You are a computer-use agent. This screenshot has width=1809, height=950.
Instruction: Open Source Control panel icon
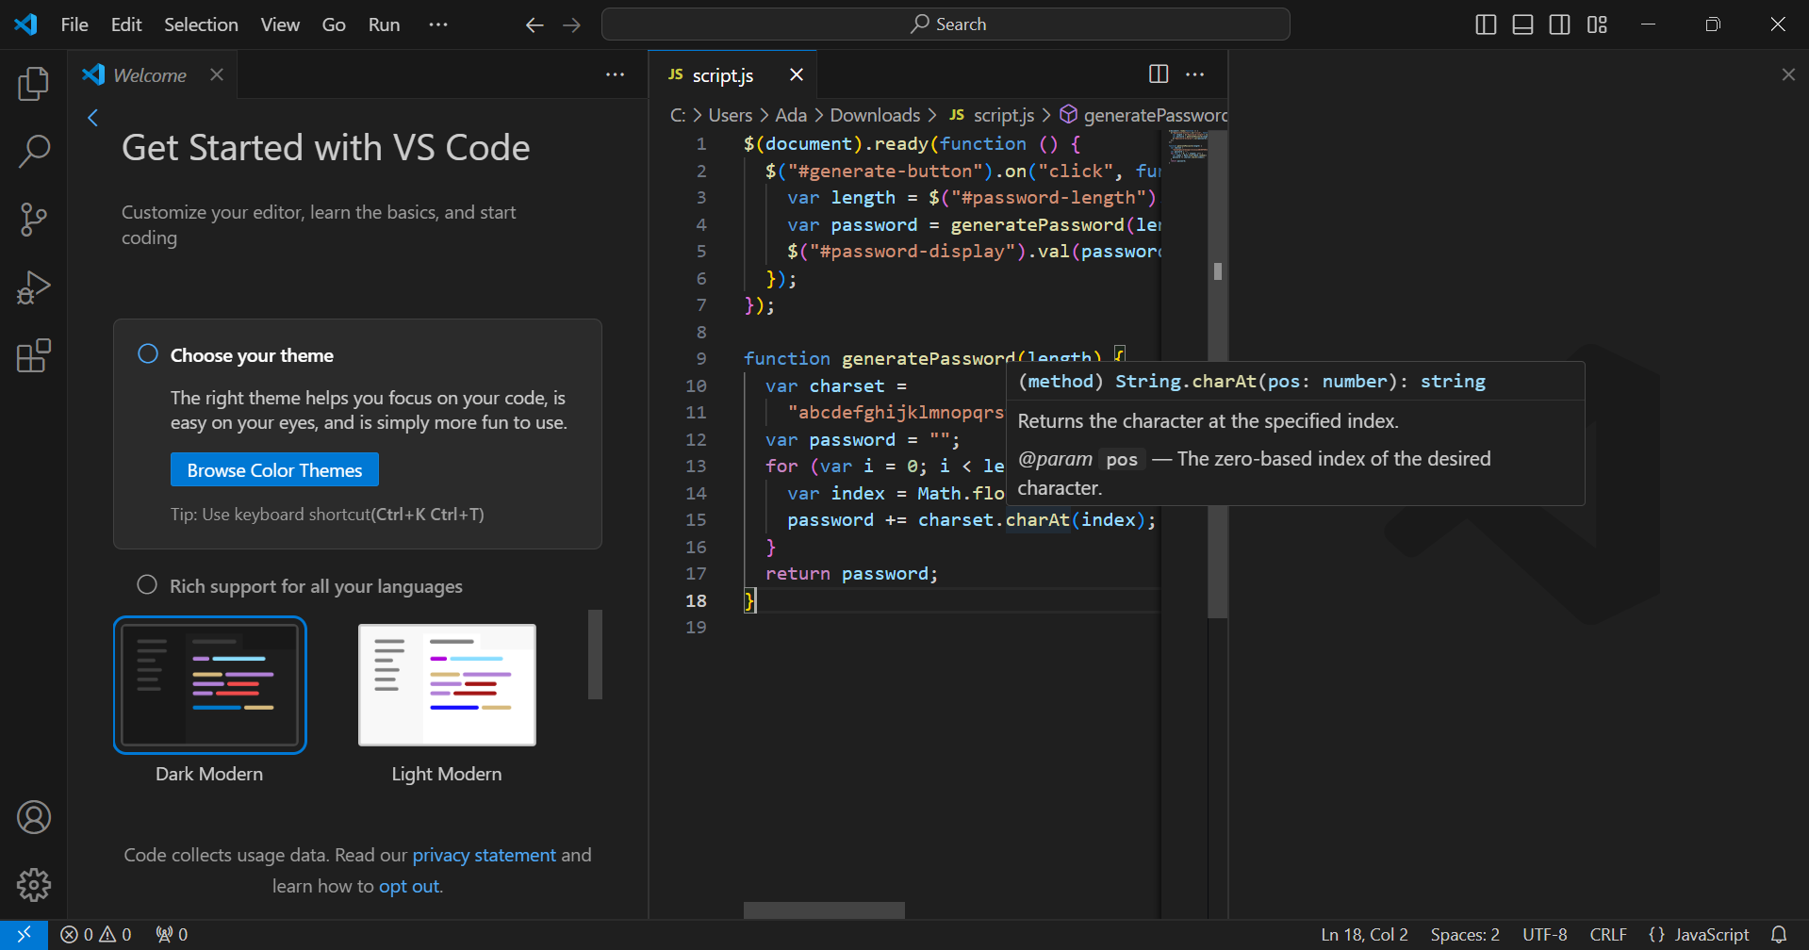[x=33, y=219]
